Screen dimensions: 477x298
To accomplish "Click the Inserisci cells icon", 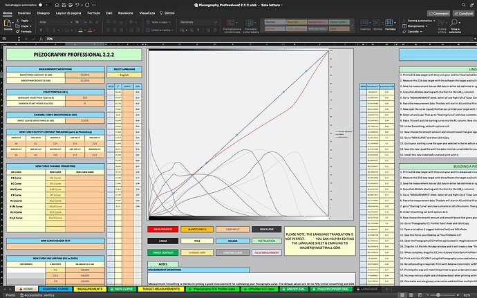I will (x=364, y=23).
